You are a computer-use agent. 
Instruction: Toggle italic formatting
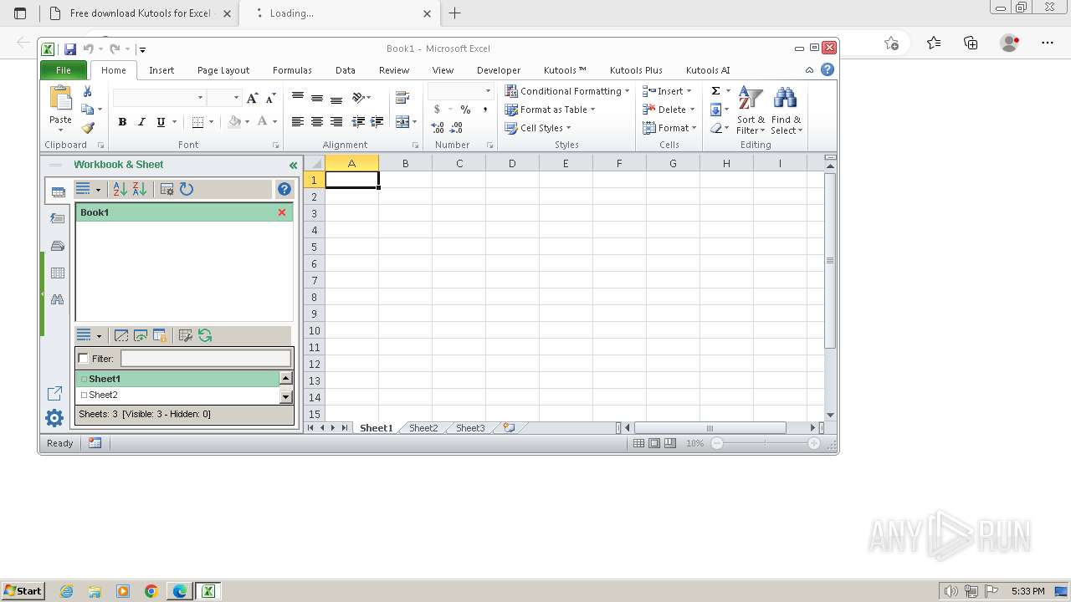[141, 122]
